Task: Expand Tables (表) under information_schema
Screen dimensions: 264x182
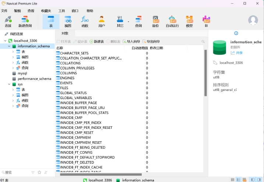Action: pyautogui.click(x=13, y=52)
